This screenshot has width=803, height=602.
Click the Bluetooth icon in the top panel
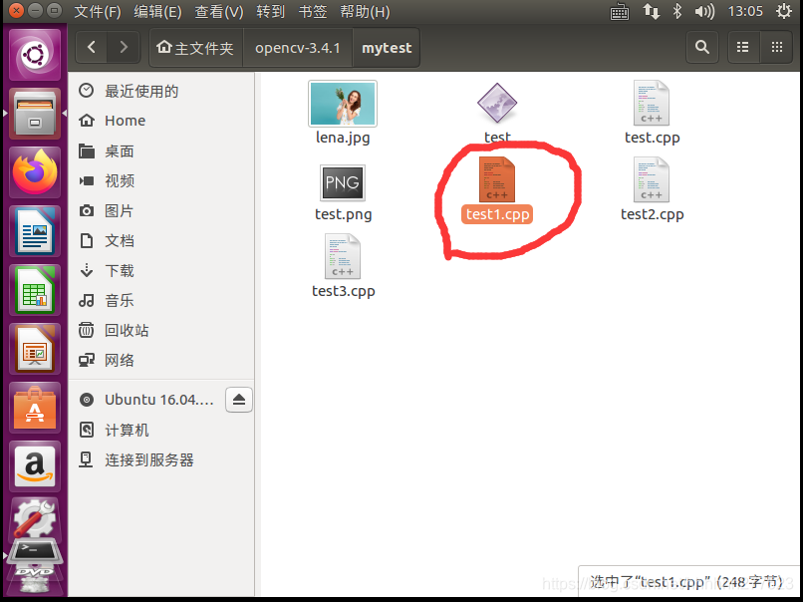point(676,11)
